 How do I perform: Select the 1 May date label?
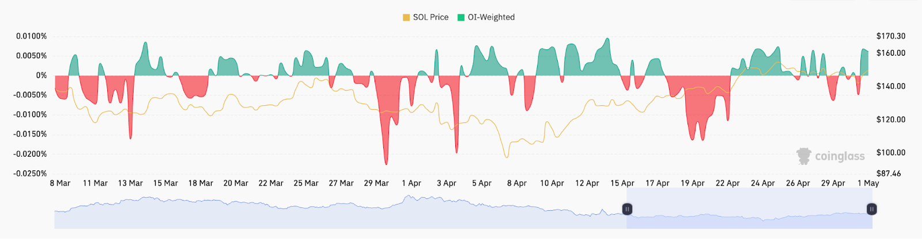coord(868,183)
